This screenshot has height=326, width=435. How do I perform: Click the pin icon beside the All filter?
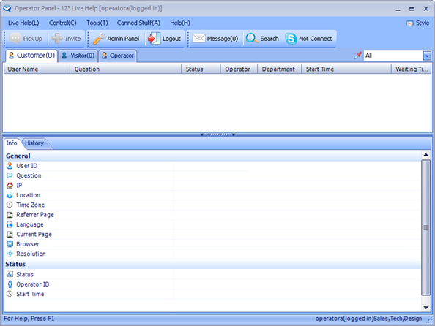(x=358, y=56)
